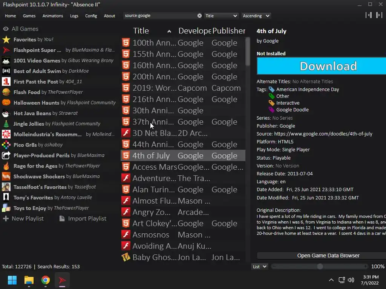Click the Shockwave Shockers playlist icon
This screenshot has width=386, height=289.
(x=6, y=176)
